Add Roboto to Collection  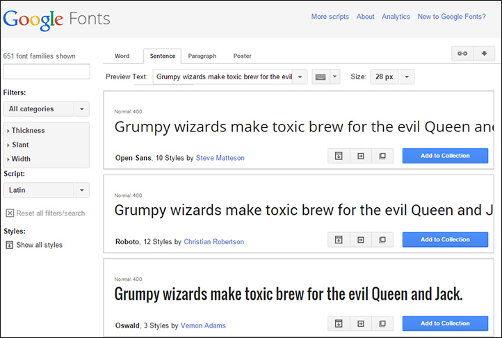(445, 240)
